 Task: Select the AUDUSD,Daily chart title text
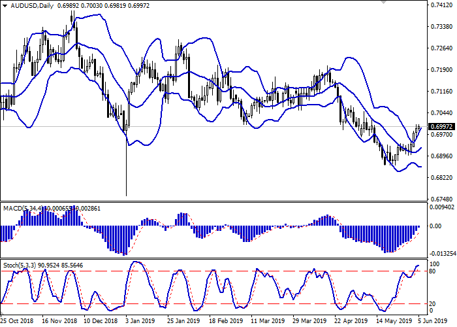(32, 6)
